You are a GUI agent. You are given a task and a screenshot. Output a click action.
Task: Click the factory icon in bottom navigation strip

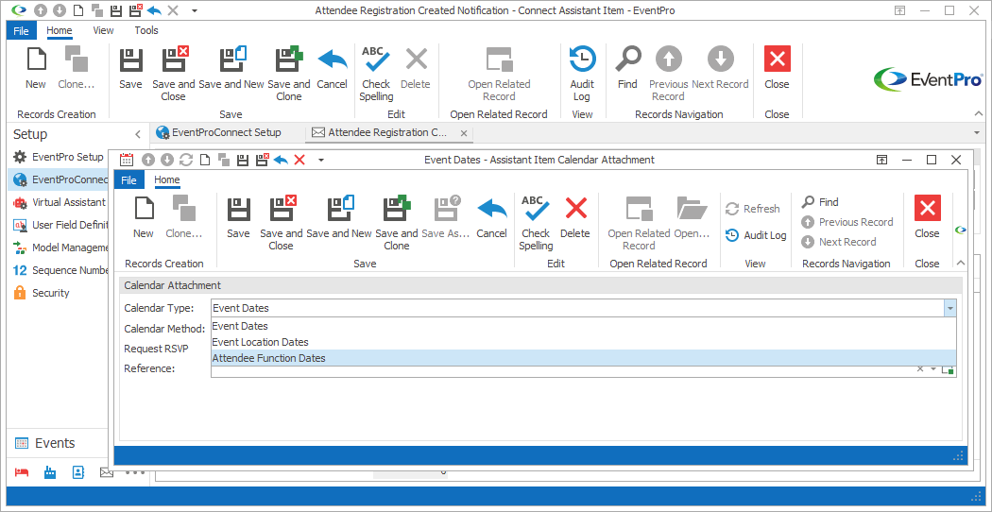click(x=50, y=472)
